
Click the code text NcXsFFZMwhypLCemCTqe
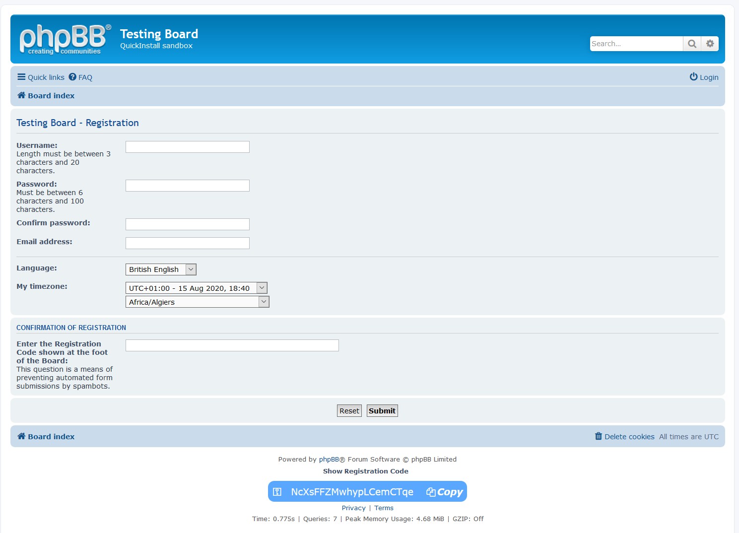(352, 492)
